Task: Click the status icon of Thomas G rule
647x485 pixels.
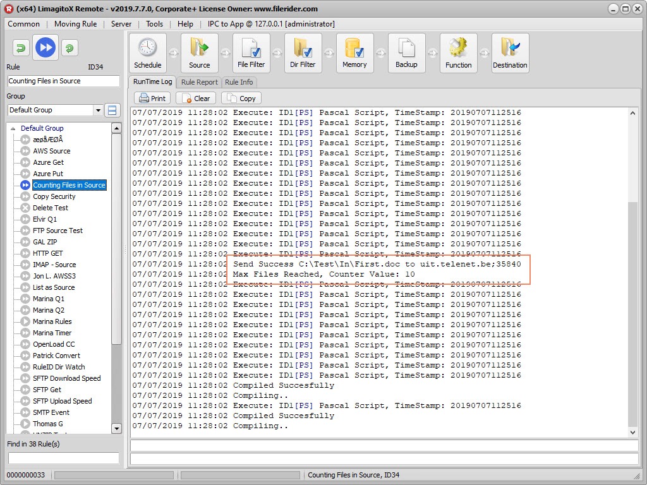Action: click(25, 424)
